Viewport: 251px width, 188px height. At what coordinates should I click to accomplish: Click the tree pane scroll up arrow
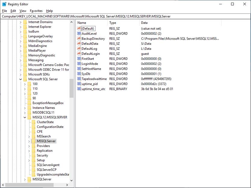coord(71,22)
